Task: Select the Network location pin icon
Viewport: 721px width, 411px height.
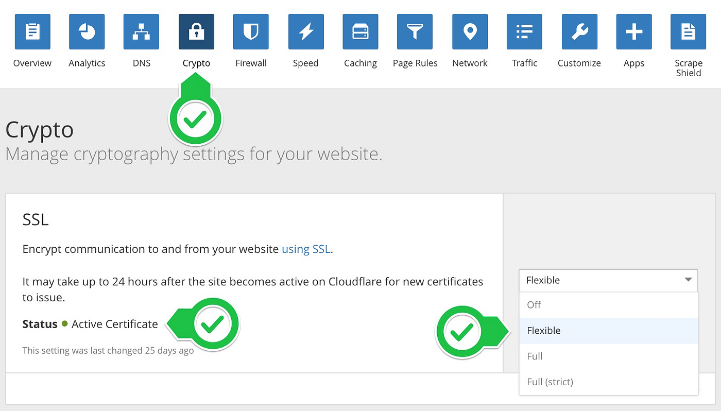Action: click(470, 31)
